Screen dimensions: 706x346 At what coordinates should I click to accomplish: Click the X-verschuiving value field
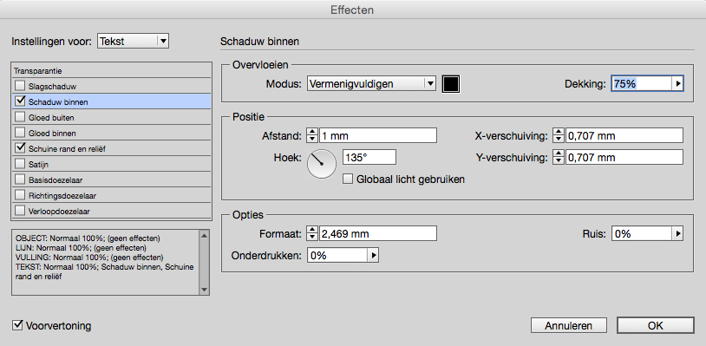pyautogui.click(x=624, y=135)
